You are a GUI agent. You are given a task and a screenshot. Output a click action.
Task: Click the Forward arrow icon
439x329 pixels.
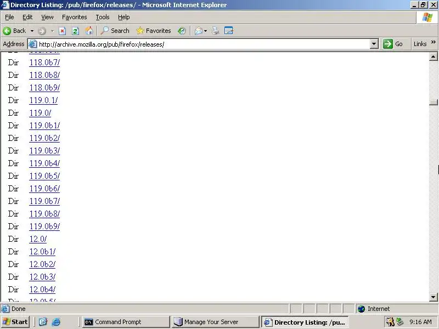point(42,31)
